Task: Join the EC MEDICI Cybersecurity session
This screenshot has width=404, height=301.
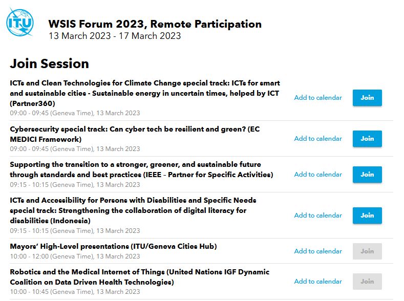Action: coord(367,139)
